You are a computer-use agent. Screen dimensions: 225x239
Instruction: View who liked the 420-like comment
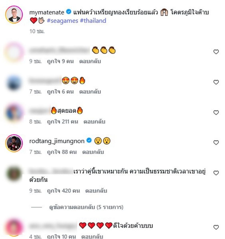click(63, 191)
